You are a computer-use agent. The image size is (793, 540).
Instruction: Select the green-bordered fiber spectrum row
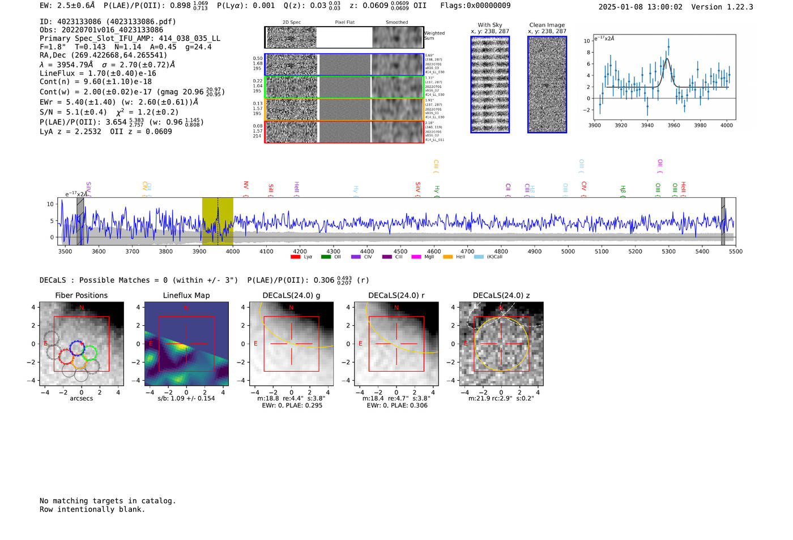click(x=344, y=87)
